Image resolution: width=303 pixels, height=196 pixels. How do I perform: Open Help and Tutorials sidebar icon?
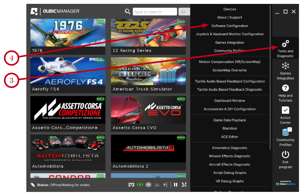pos(285,93)
